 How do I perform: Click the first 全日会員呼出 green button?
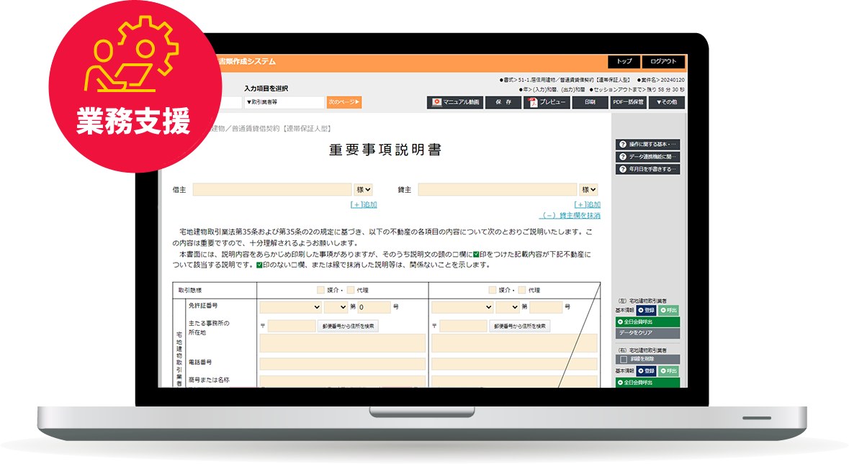tap(647, 322)
